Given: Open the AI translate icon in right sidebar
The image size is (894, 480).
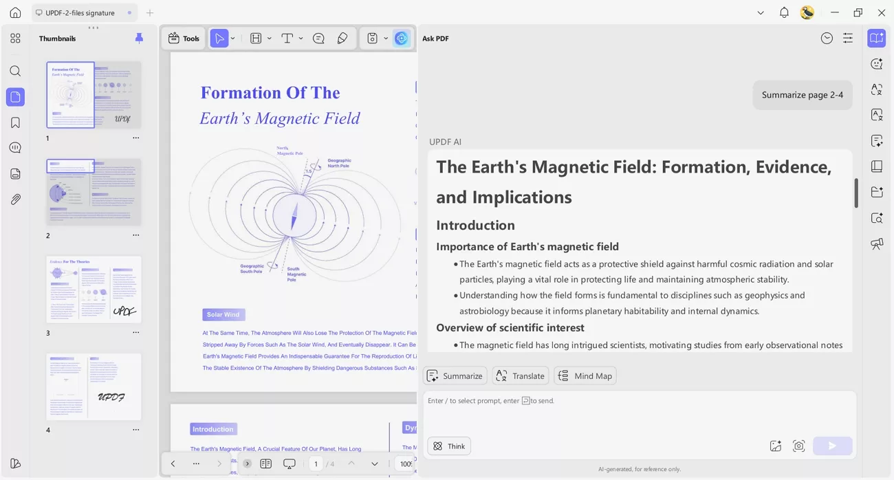Looking at the screenshot, I should coord(876,89).
